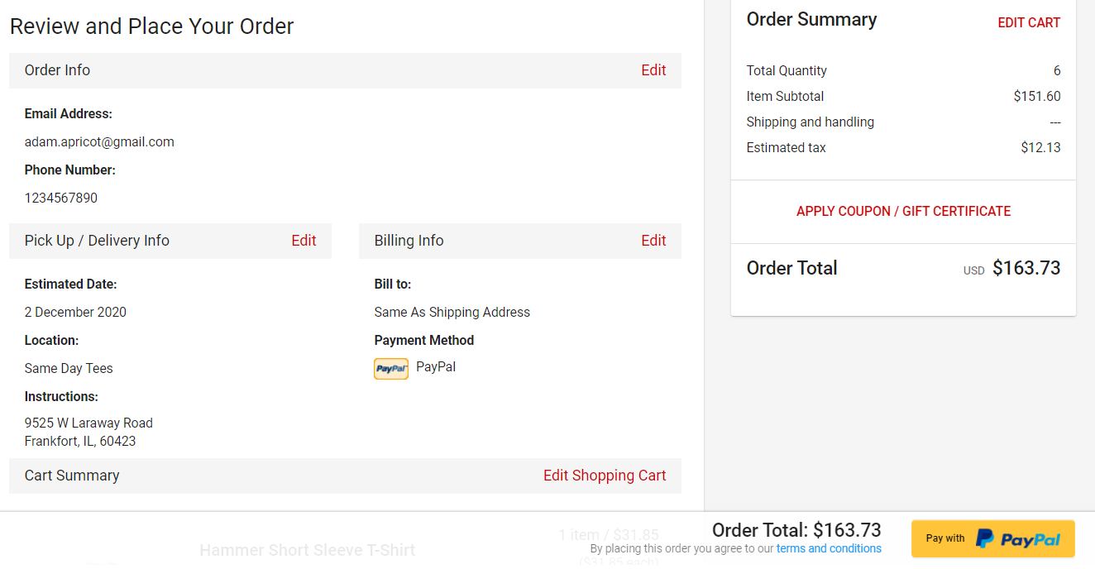Viewport: 1095px width, 569px height.
Task: Click the PayPal card icon under Payment Method
Action: coord(391,369)
